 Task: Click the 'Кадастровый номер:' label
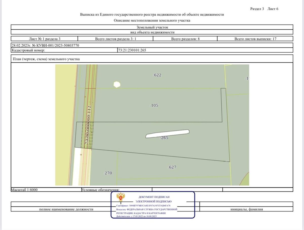click(28, 50)
